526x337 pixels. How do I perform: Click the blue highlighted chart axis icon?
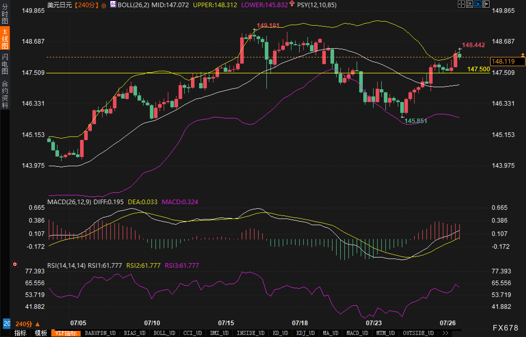coord(478,4)
